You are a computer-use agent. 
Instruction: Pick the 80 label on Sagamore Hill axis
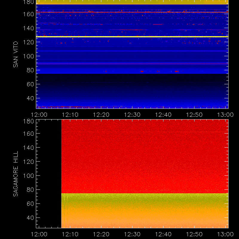coord(30,190)
